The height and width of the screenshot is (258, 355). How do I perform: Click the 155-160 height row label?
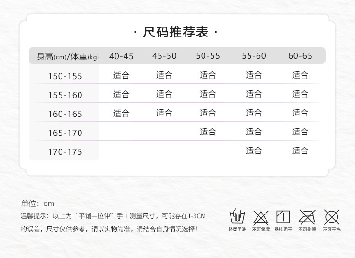click(65, 95)
